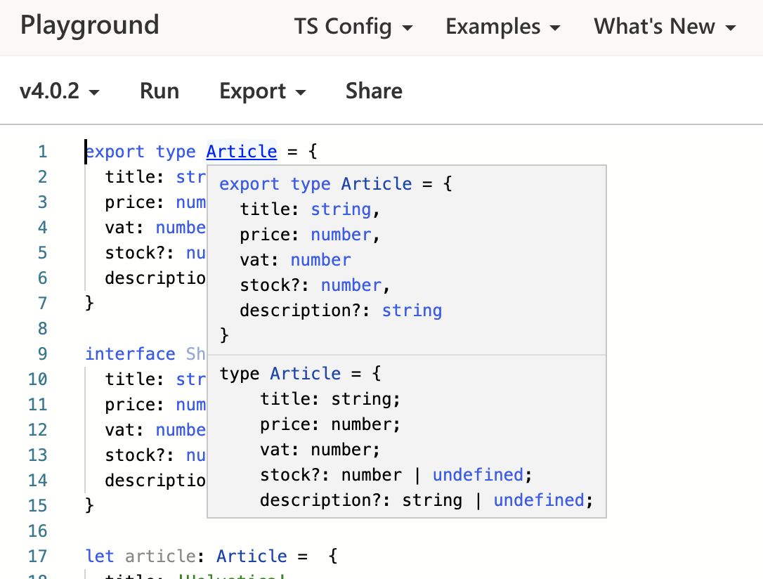Open the What's New dropdown
The image size is (763, 579).
pos(663,27)
